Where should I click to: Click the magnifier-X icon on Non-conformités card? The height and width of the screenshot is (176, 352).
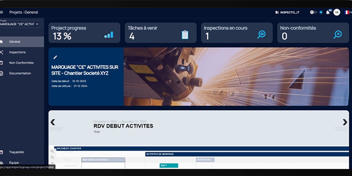point(338,35)
